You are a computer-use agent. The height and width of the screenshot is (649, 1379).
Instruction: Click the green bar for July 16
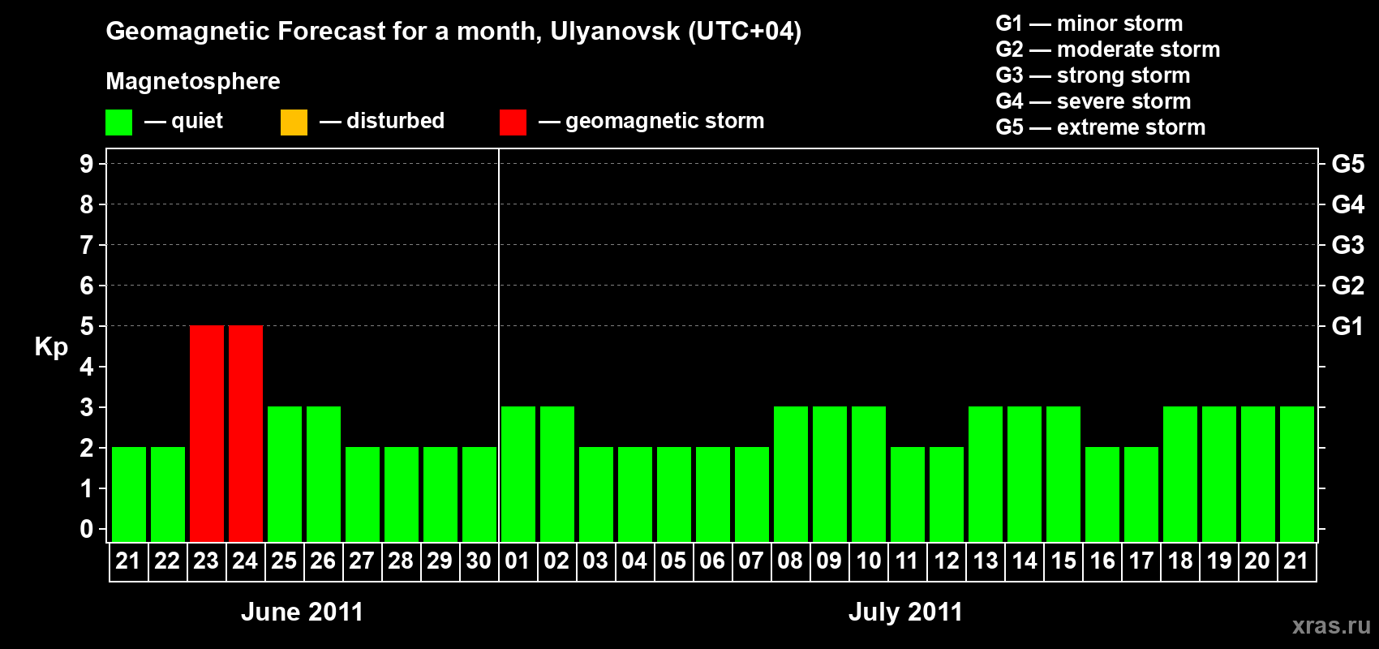1102,494
